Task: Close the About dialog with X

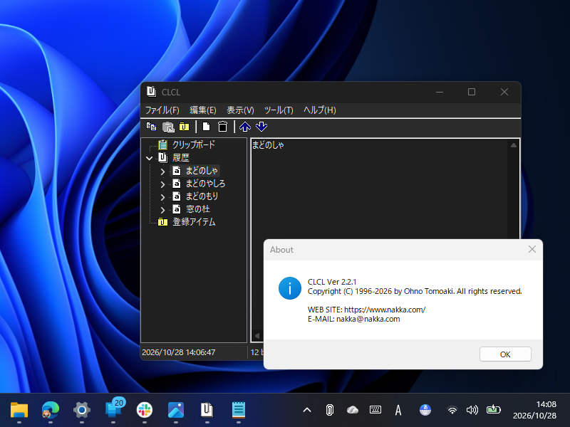Action: coord(532,249)
